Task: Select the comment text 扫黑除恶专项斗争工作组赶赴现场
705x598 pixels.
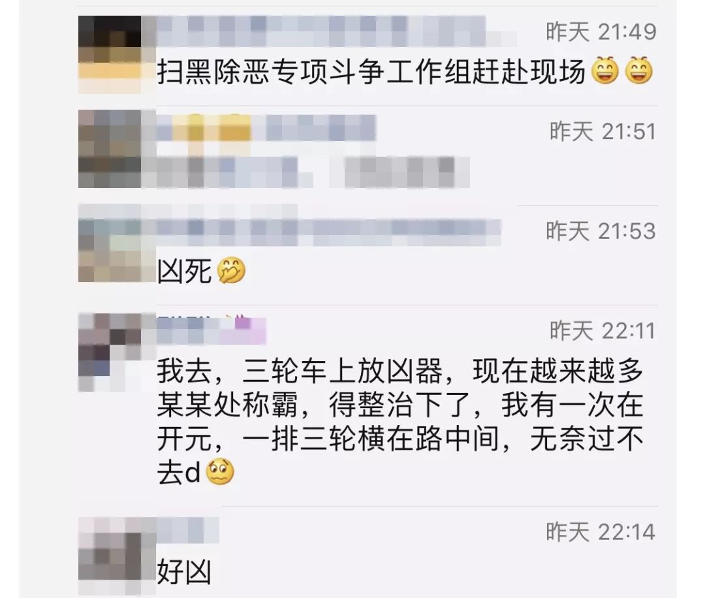Action: (371, 72)
